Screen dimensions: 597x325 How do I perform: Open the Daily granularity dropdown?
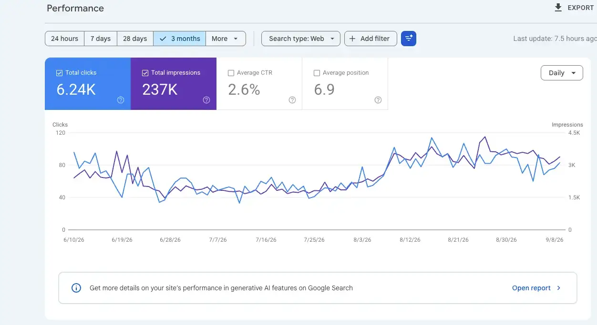tap(562, 73)
